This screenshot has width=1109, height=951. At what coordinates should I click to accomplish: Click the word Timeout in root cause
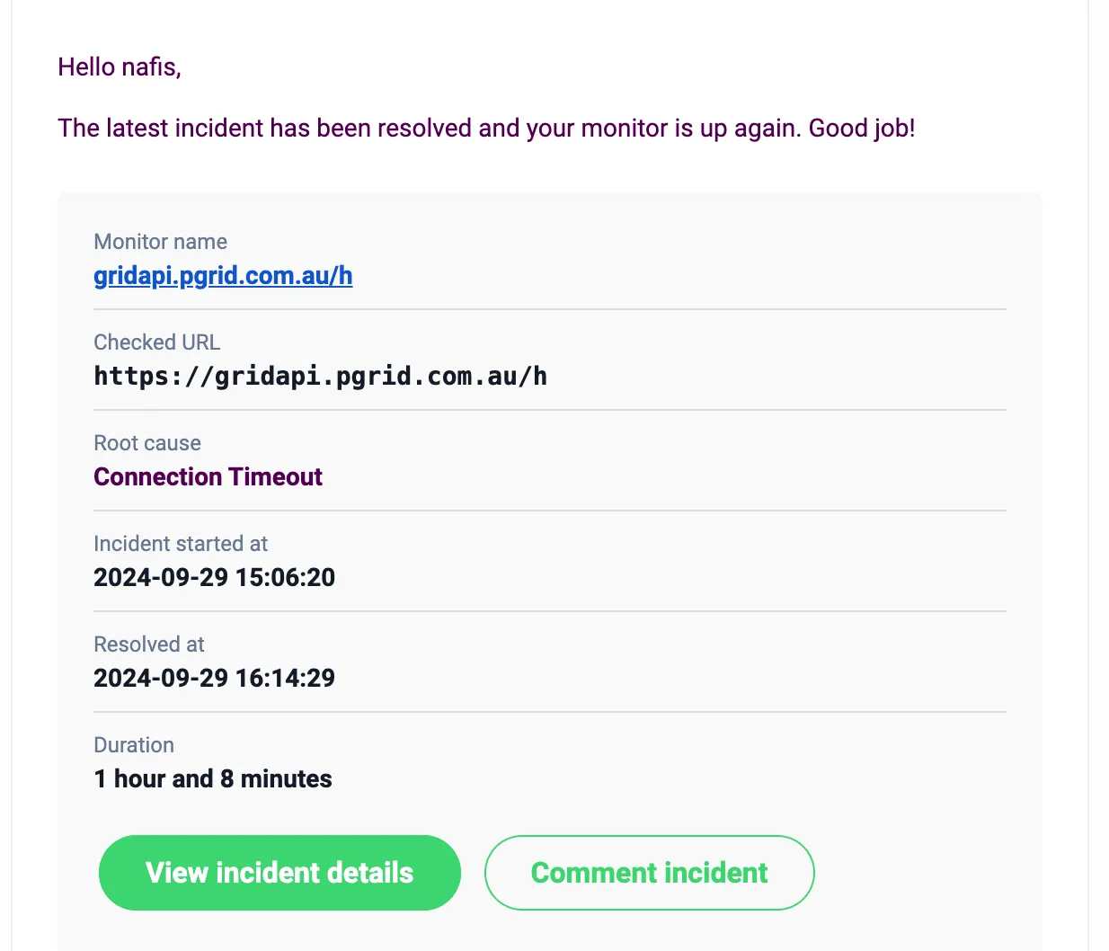276,477
